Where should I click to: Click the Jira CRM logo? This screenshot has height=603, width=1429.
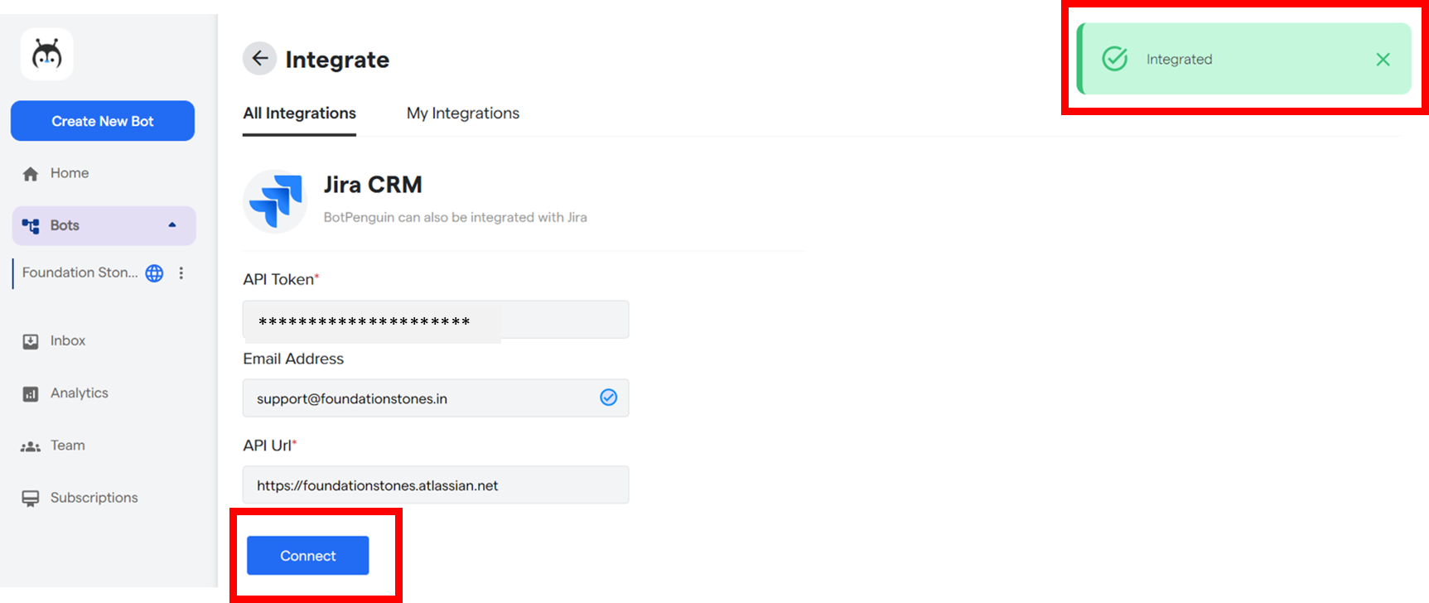pos(275,201)
